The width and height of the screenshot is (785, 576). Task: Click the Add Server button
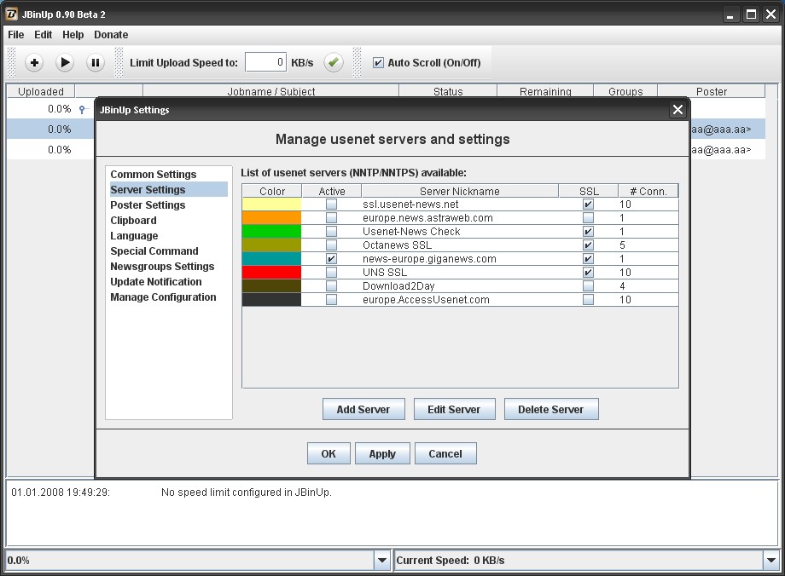pos(363,410)
